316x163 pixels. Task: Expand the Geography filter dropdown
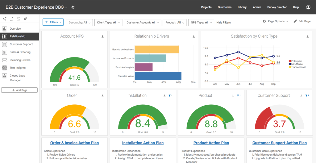(x=79, y=23)
